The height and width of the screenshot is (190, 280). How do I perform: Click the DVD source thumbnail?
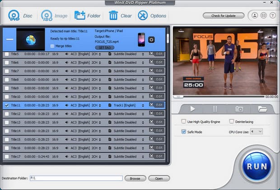click(x=31, y=39)
